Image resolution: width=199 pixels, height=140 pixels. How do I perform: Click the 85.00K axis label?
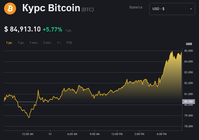[x=188, y=51]
